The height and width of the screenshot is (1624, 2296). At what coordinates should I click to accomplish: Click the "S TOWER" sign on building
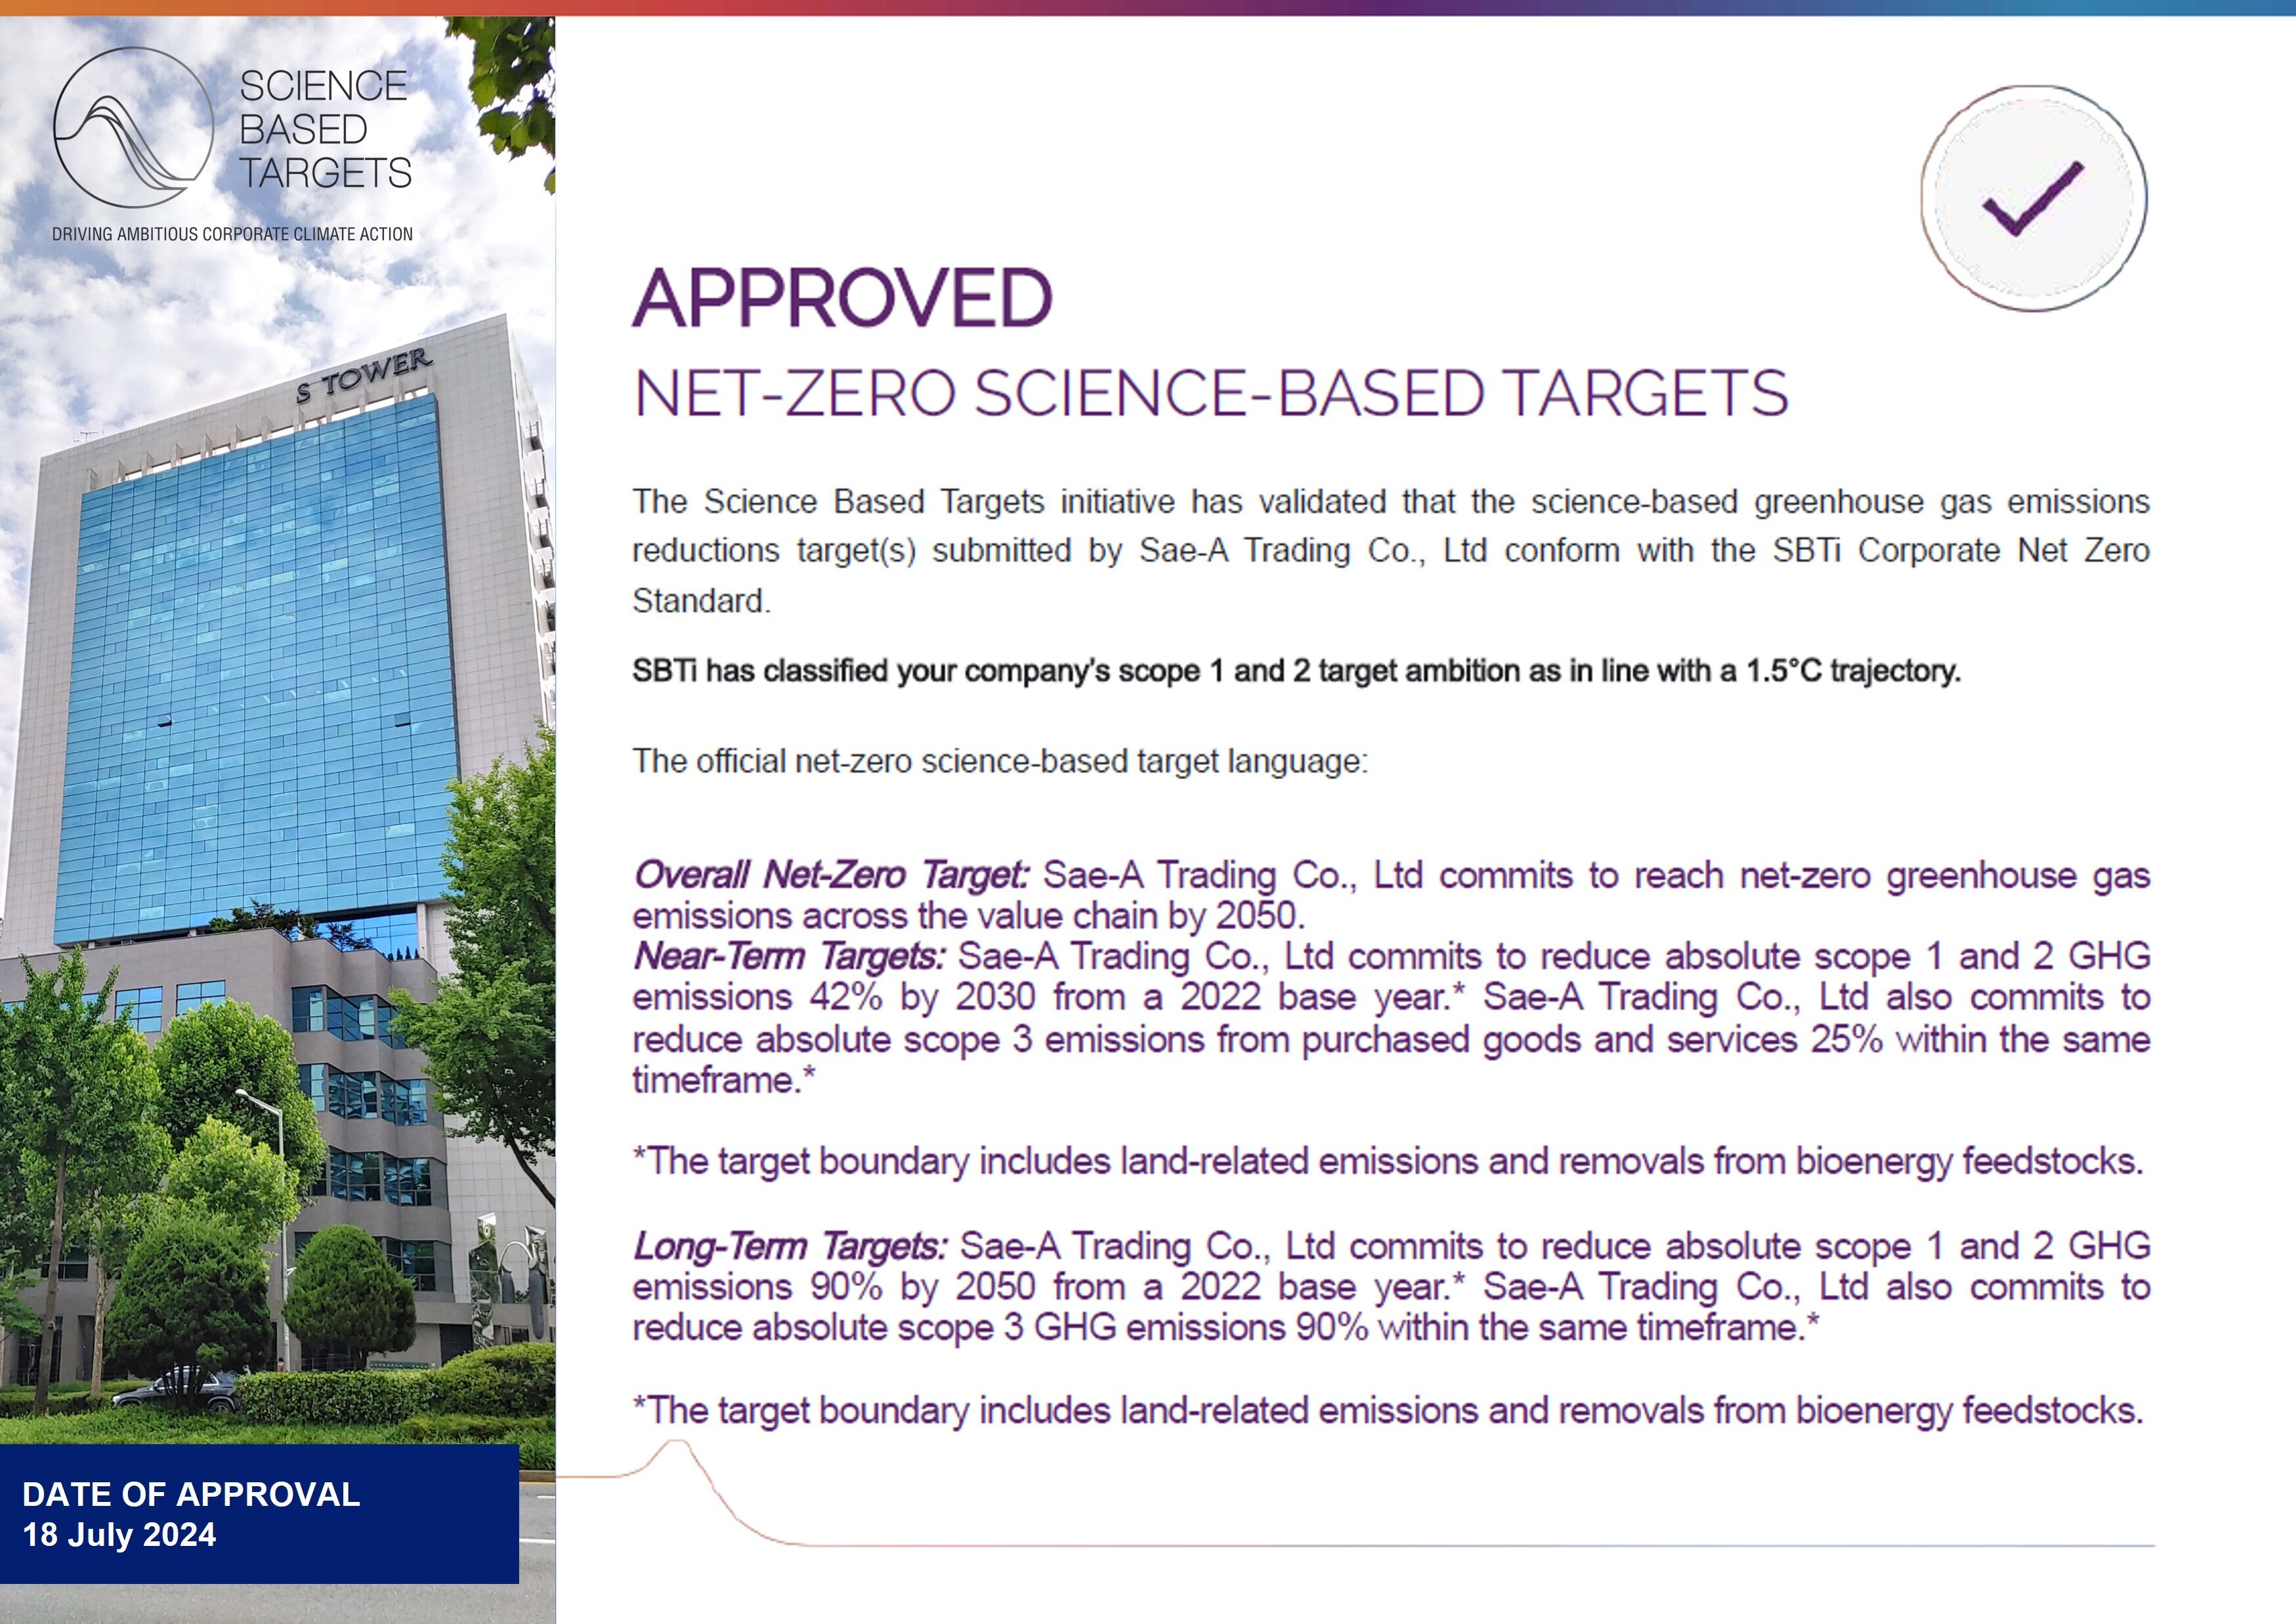point(364,374)
